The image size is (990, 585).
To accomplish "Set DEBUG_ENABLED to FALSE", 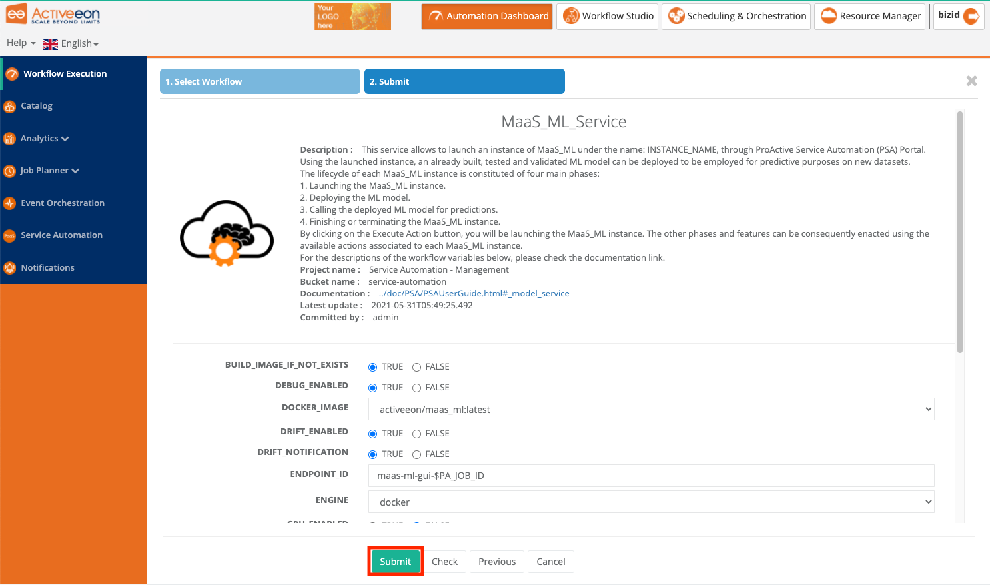I will coord(417,388).
